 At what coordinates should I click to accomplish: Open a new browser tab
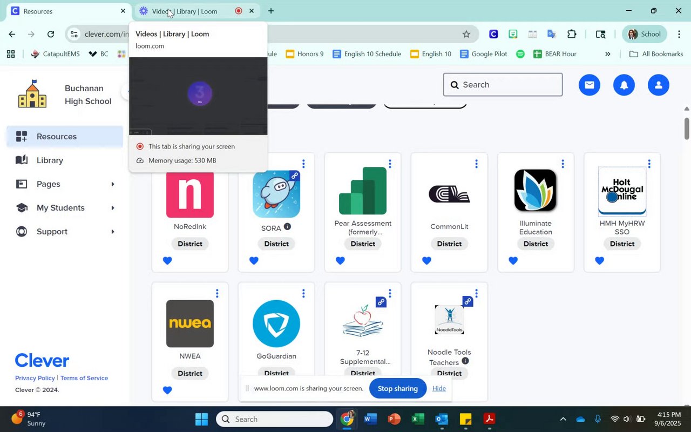271,11
